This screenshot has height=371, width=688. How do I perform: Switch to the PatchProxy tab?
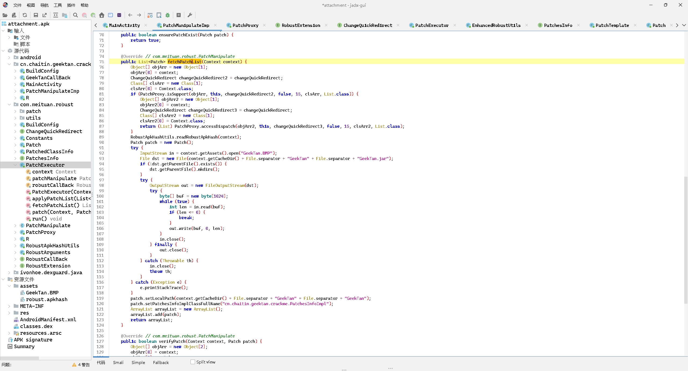(245, 25)
